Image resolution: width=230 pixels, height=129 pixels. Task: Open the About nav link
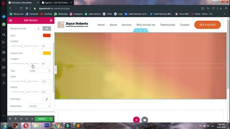(x=113, y=25)
